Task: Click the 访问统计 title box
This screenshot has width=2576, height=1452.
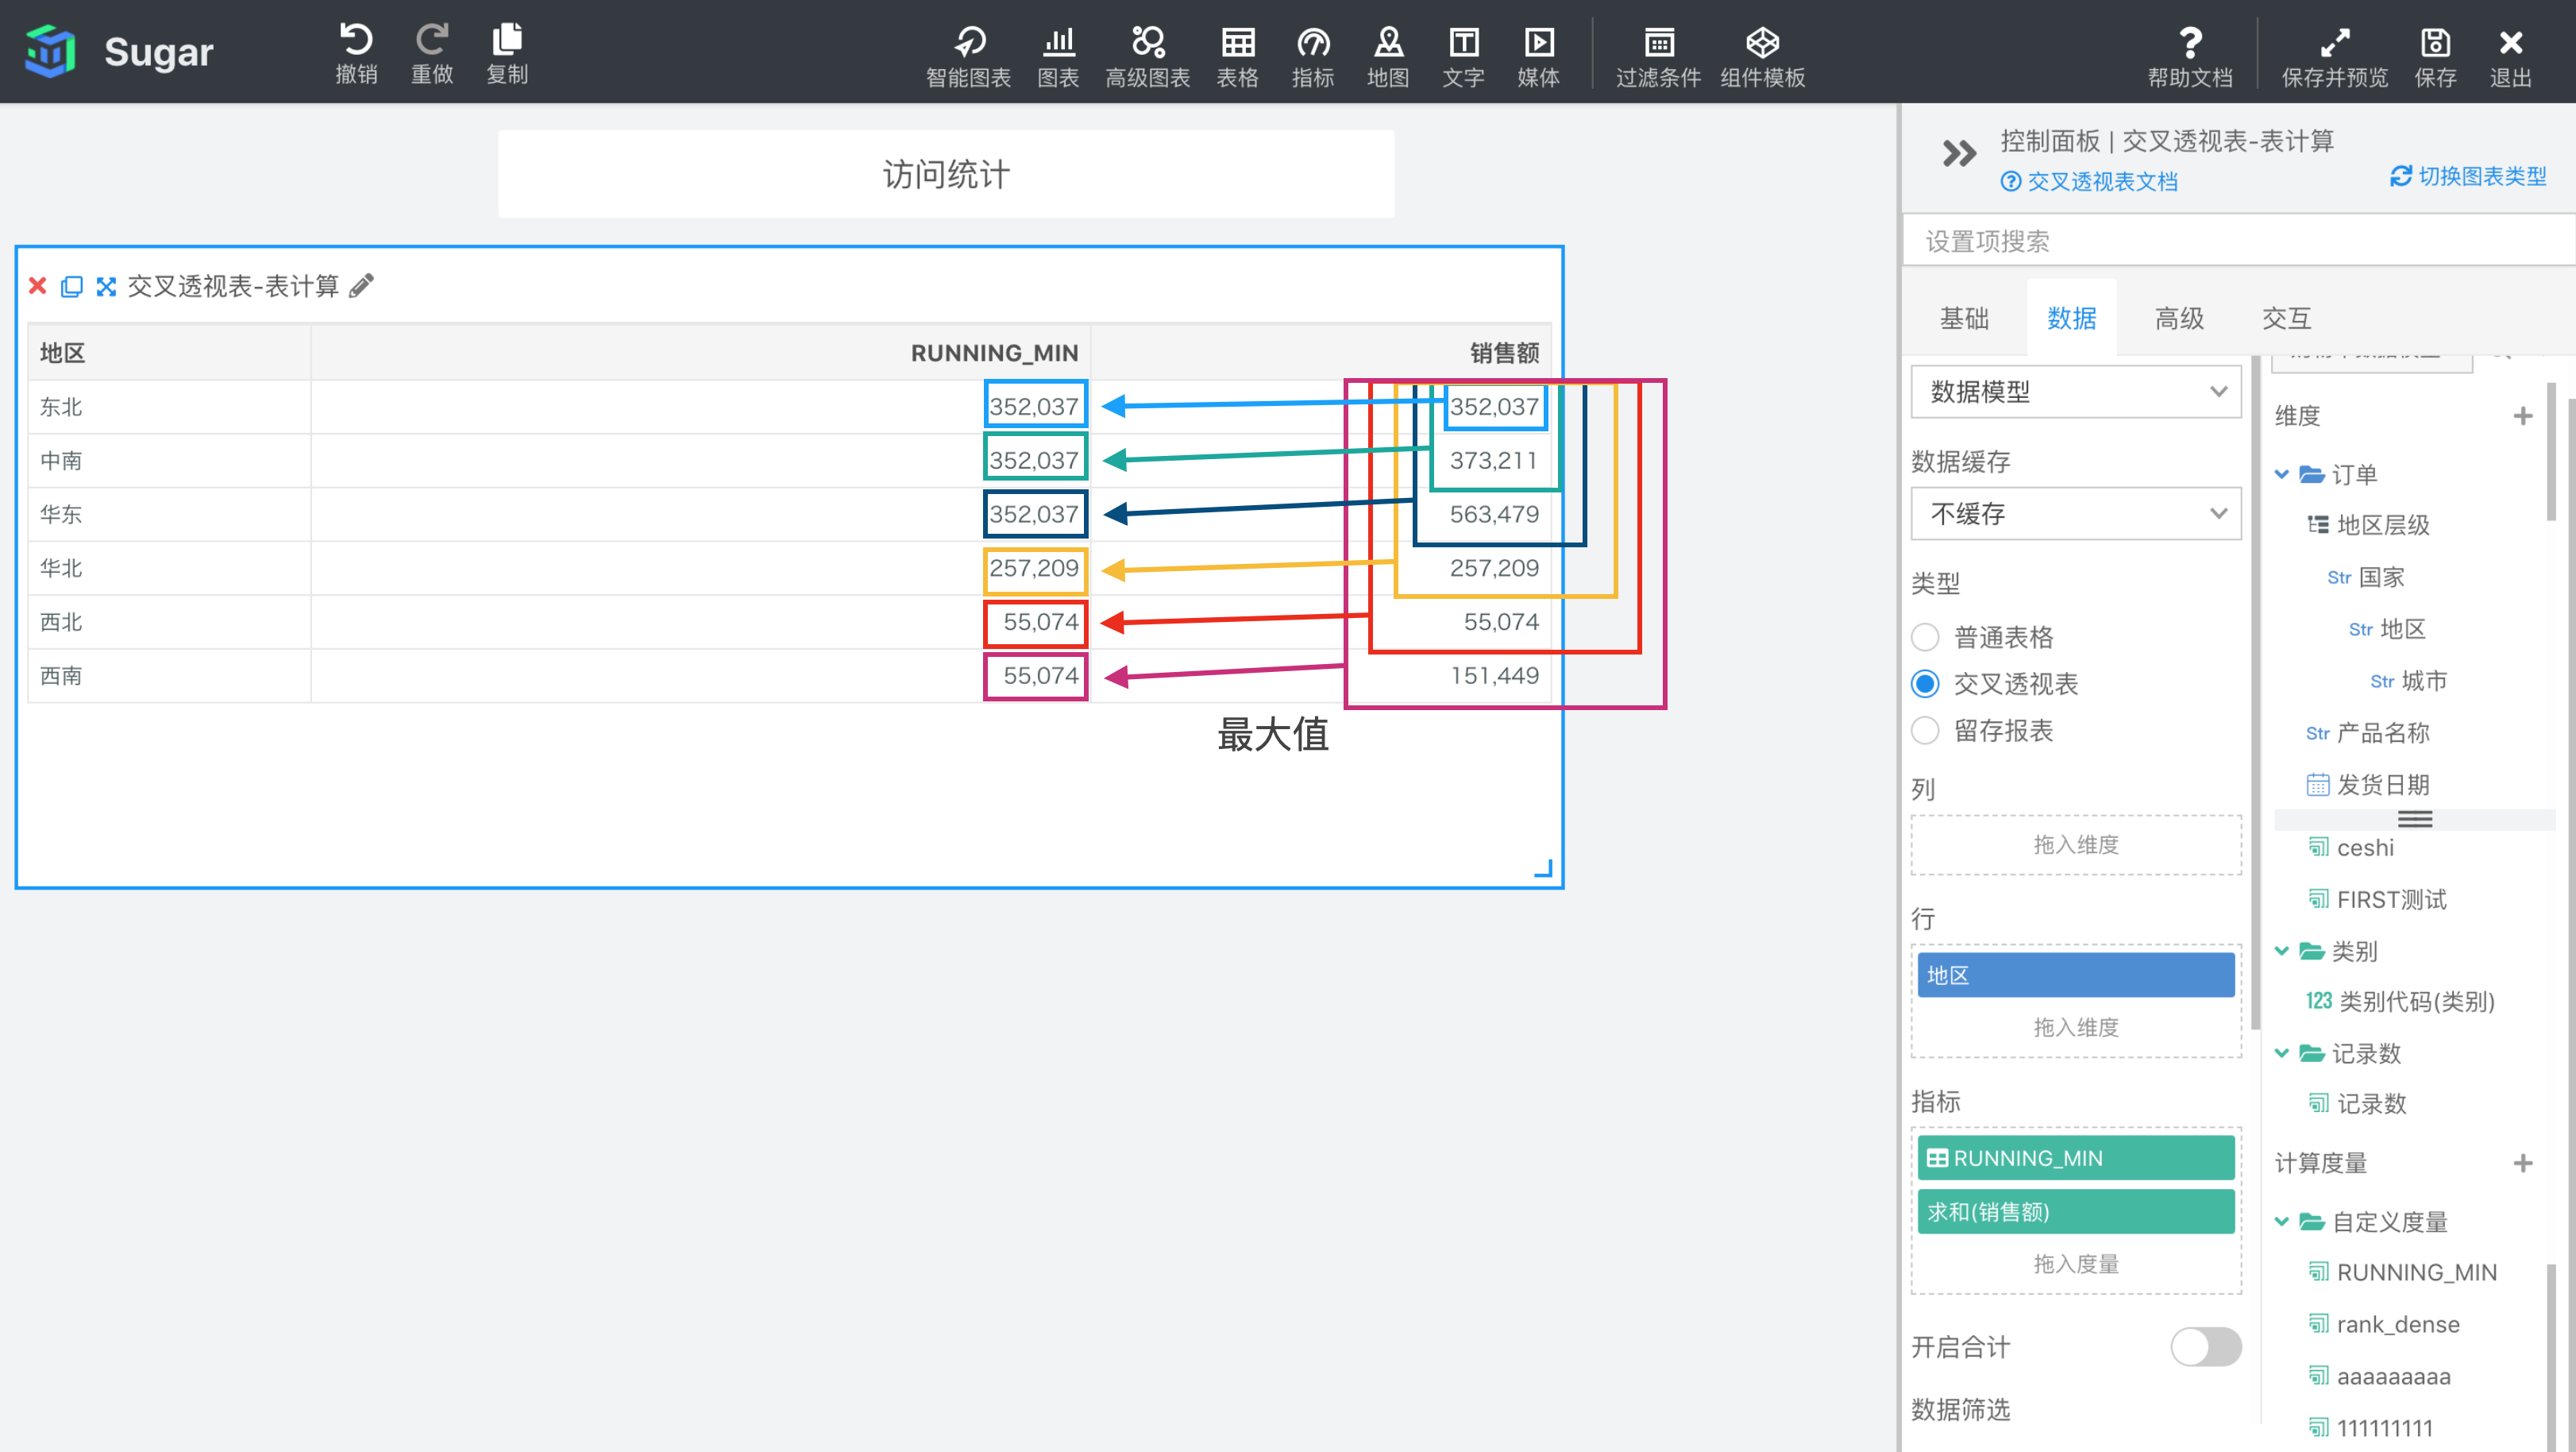Action: 946,174
